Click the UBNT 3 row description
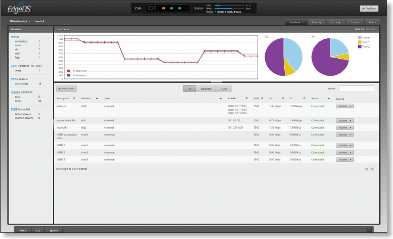The image size is (393, 239). (x=61, y=159)
